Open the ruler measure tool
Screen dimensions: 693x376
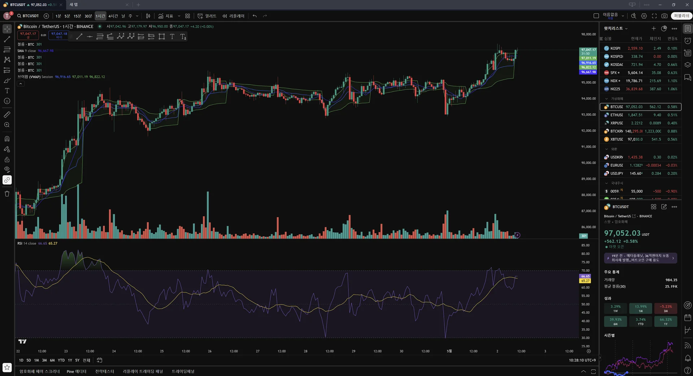coord(7,115)
